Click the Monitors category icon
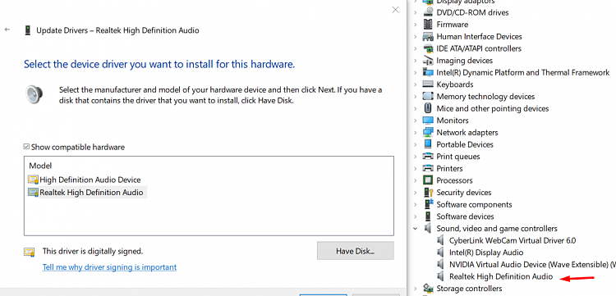Screen dimensions: 616x296 click(428, 121)
